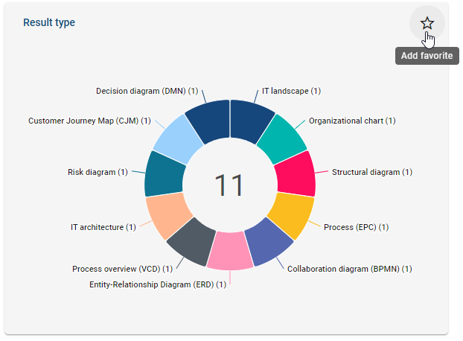
Task: Click the 'Risk diagram (1)' label
Action: pyautogui.click(x=98, y=172)
